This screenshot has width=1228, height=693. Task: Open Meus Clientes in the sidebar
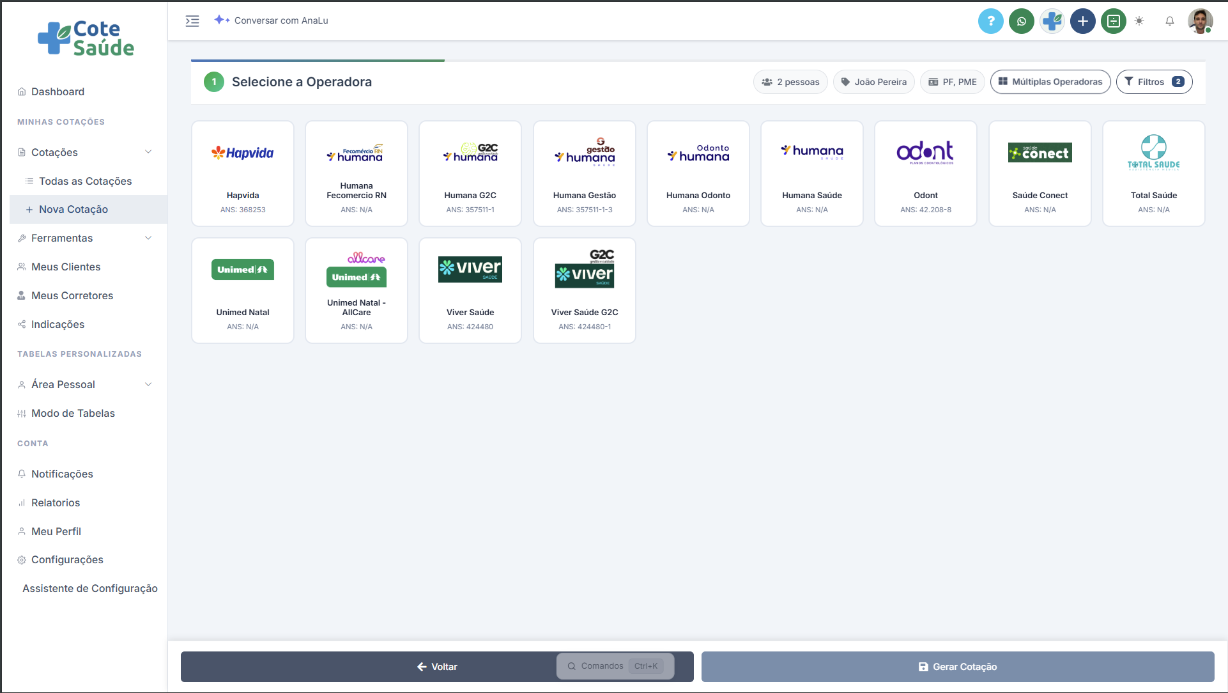(66, 267)
